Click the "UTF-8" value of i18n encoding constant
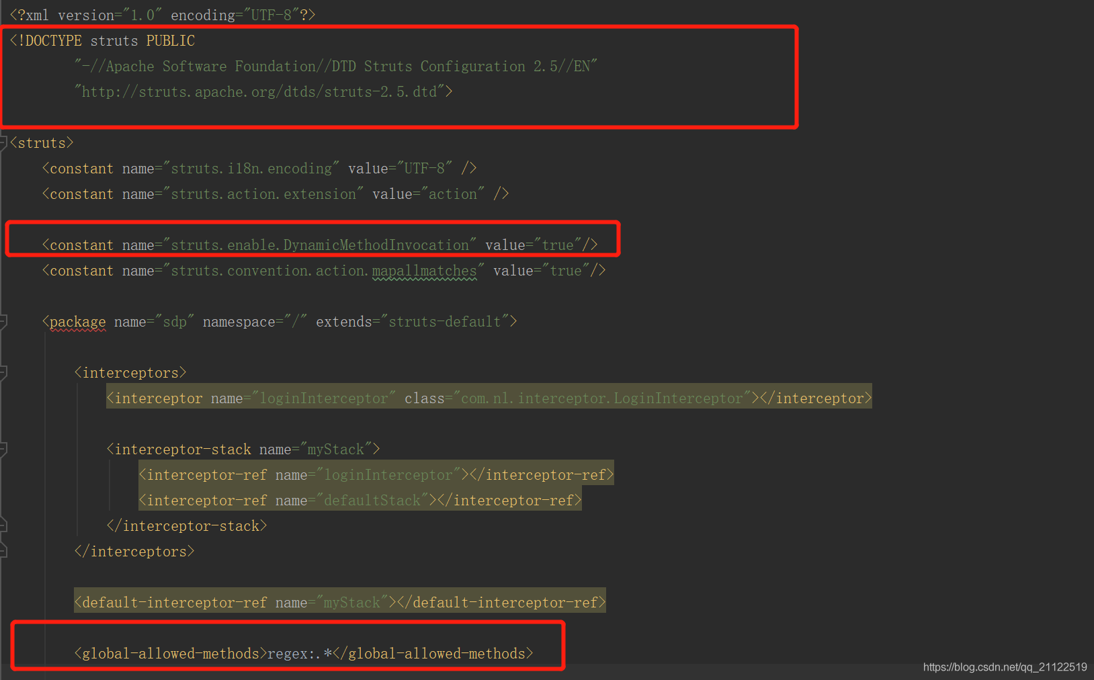 pos(425,168)
